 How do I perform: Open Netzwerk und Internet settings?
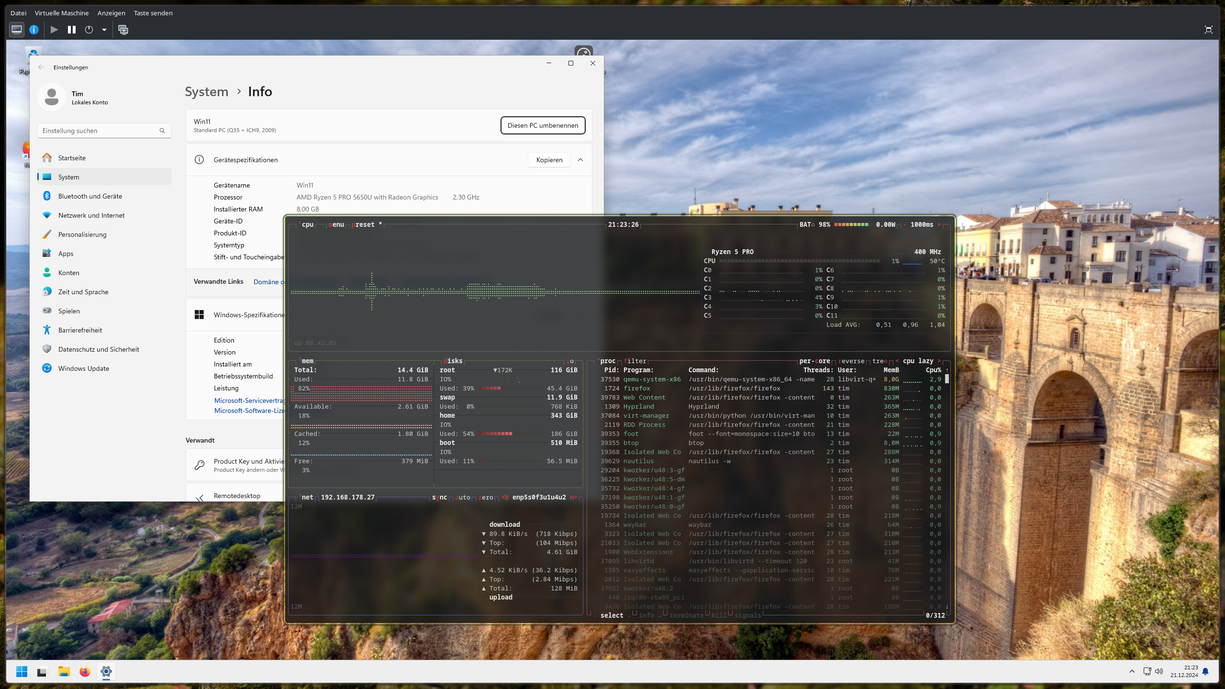pos(104,215)
